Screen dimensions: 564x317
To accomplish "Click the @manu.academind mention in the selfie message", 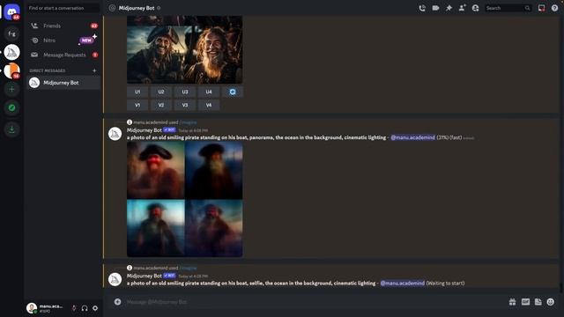I will [x=403, y=284].
